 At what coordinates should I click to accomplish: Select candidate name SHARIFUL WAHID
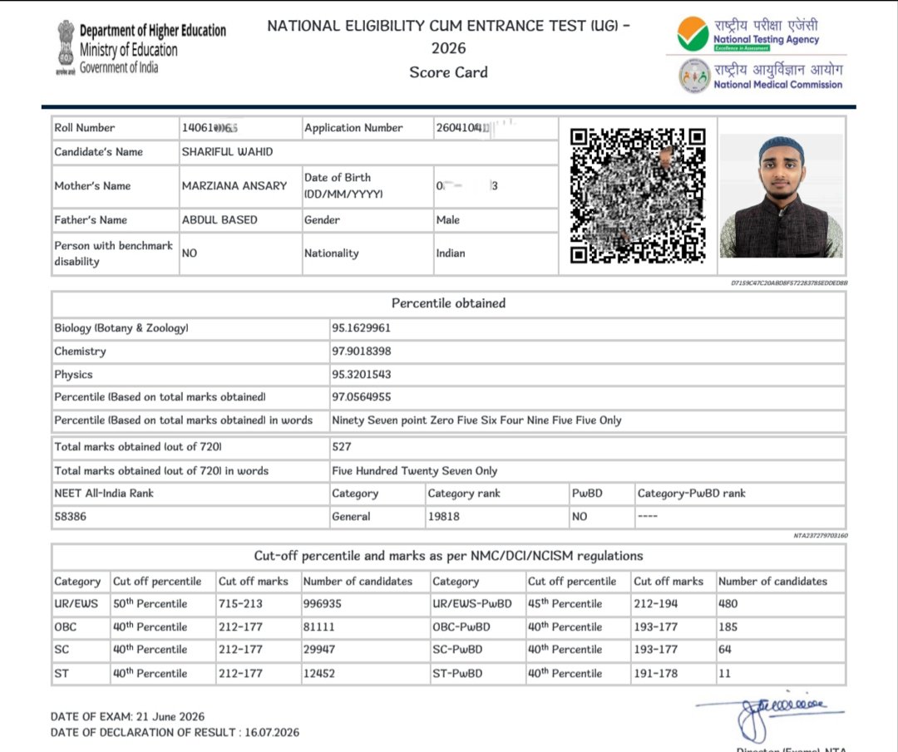coord(227,152)
